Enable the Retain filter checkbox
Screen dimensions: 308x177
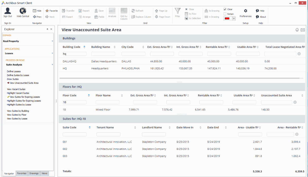(x=225, y=14)
